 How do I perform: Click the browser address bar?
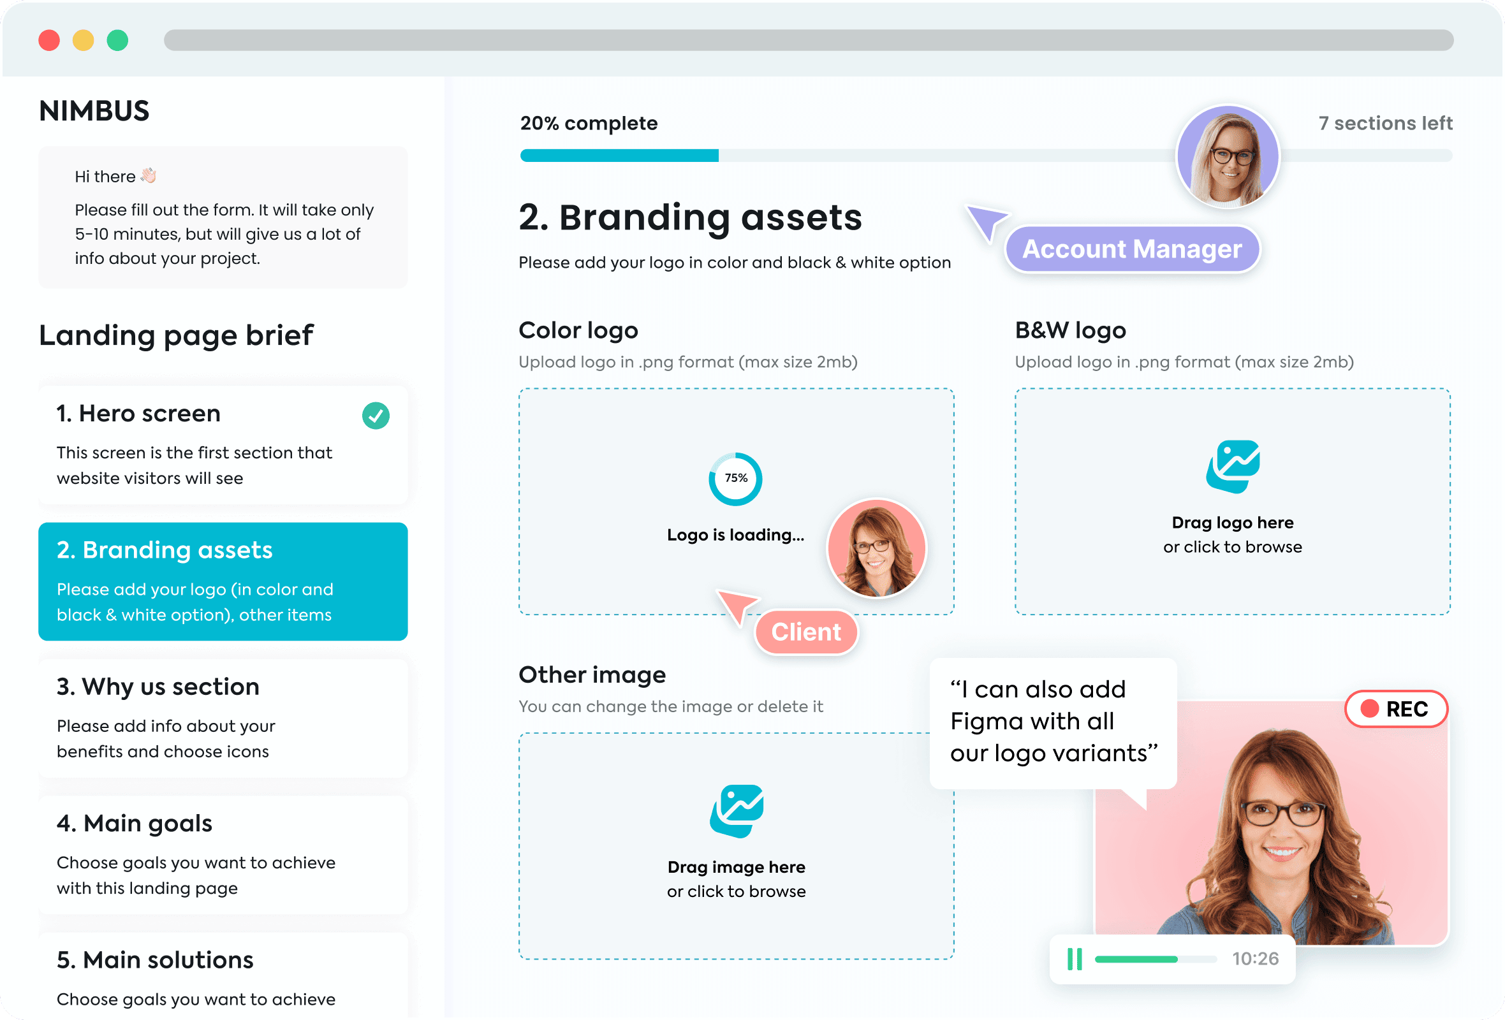click(808, 40)
